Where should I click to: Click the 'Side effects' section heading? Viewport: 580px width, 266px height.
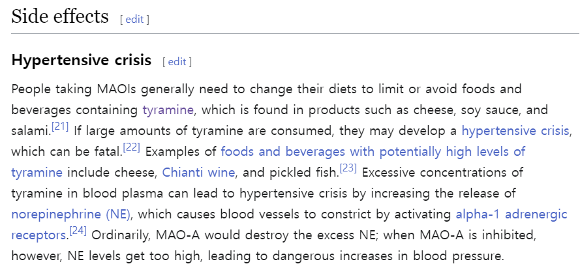(60, 16)
